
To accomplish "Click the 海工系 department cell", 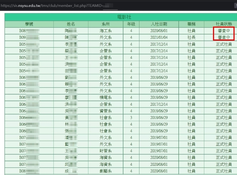I will coord(106,31).
